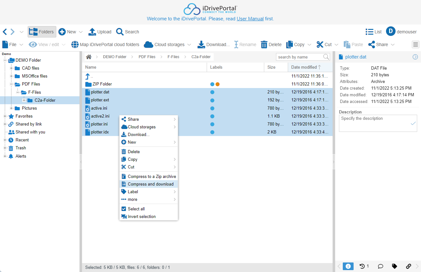Open the tag labels icon in details panel

pos(394,266)
